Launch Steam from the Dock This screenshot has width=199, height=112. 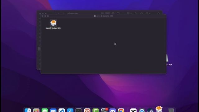point(150,110)
